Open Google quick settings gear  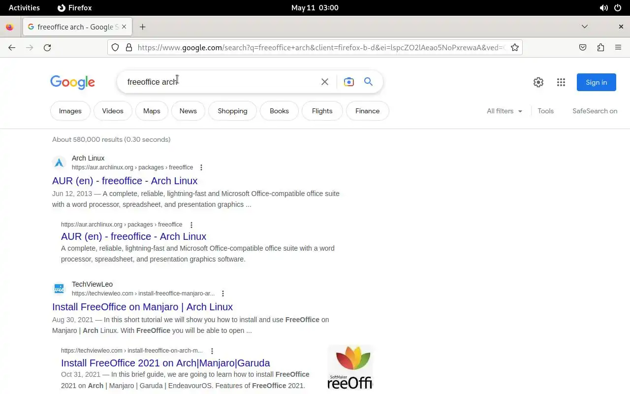538,82
